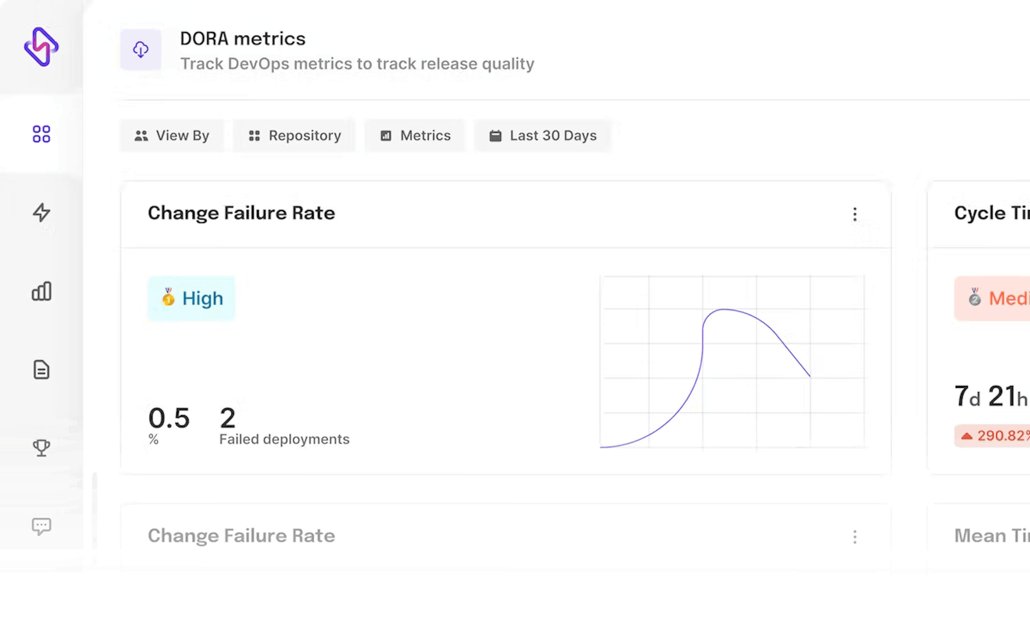Click the lightning bolt icon in sidebar
This screenshot has width=1030, height=627.
(41, 213)
